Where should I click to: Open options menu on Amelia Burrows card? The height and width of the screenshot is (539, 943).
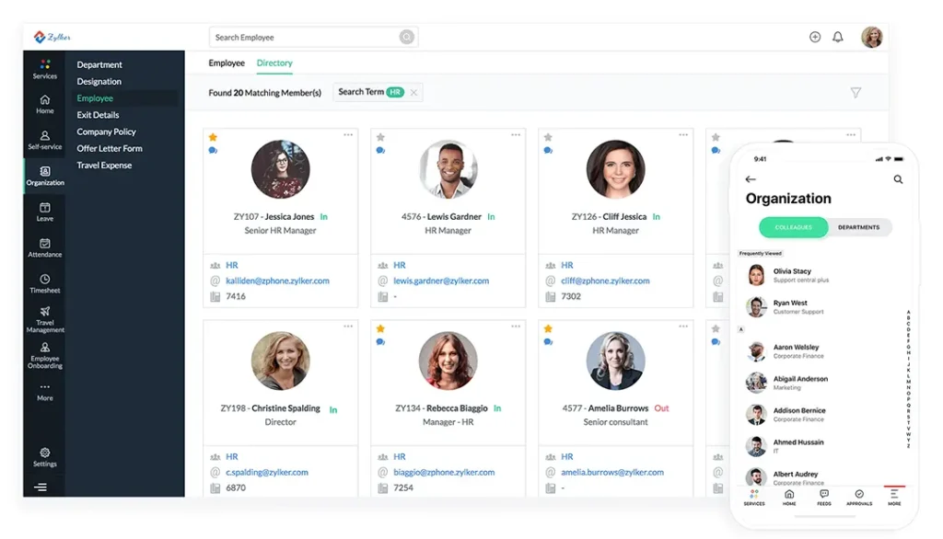pos(683,327)
